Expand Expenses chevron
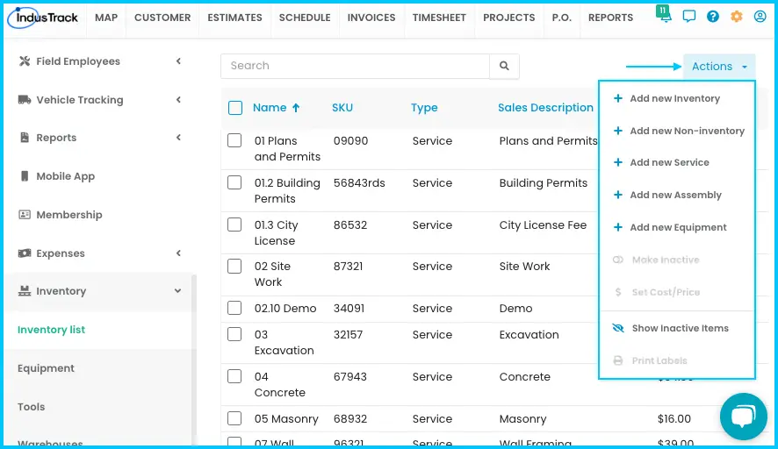Image resolution: width=778 pixels, height=449 pixels. 178,253
